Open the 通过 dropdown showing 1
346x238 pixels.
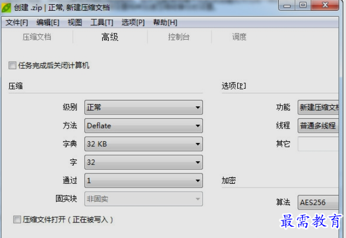(144, 181)
